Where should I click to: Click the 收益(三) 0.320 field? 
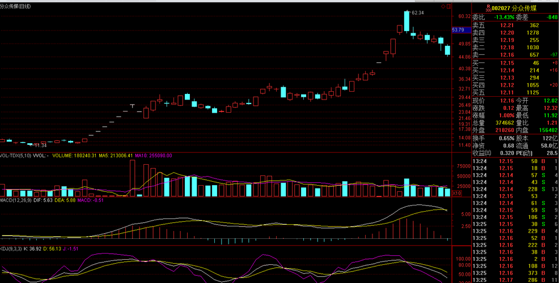click(x=493, y=153)
